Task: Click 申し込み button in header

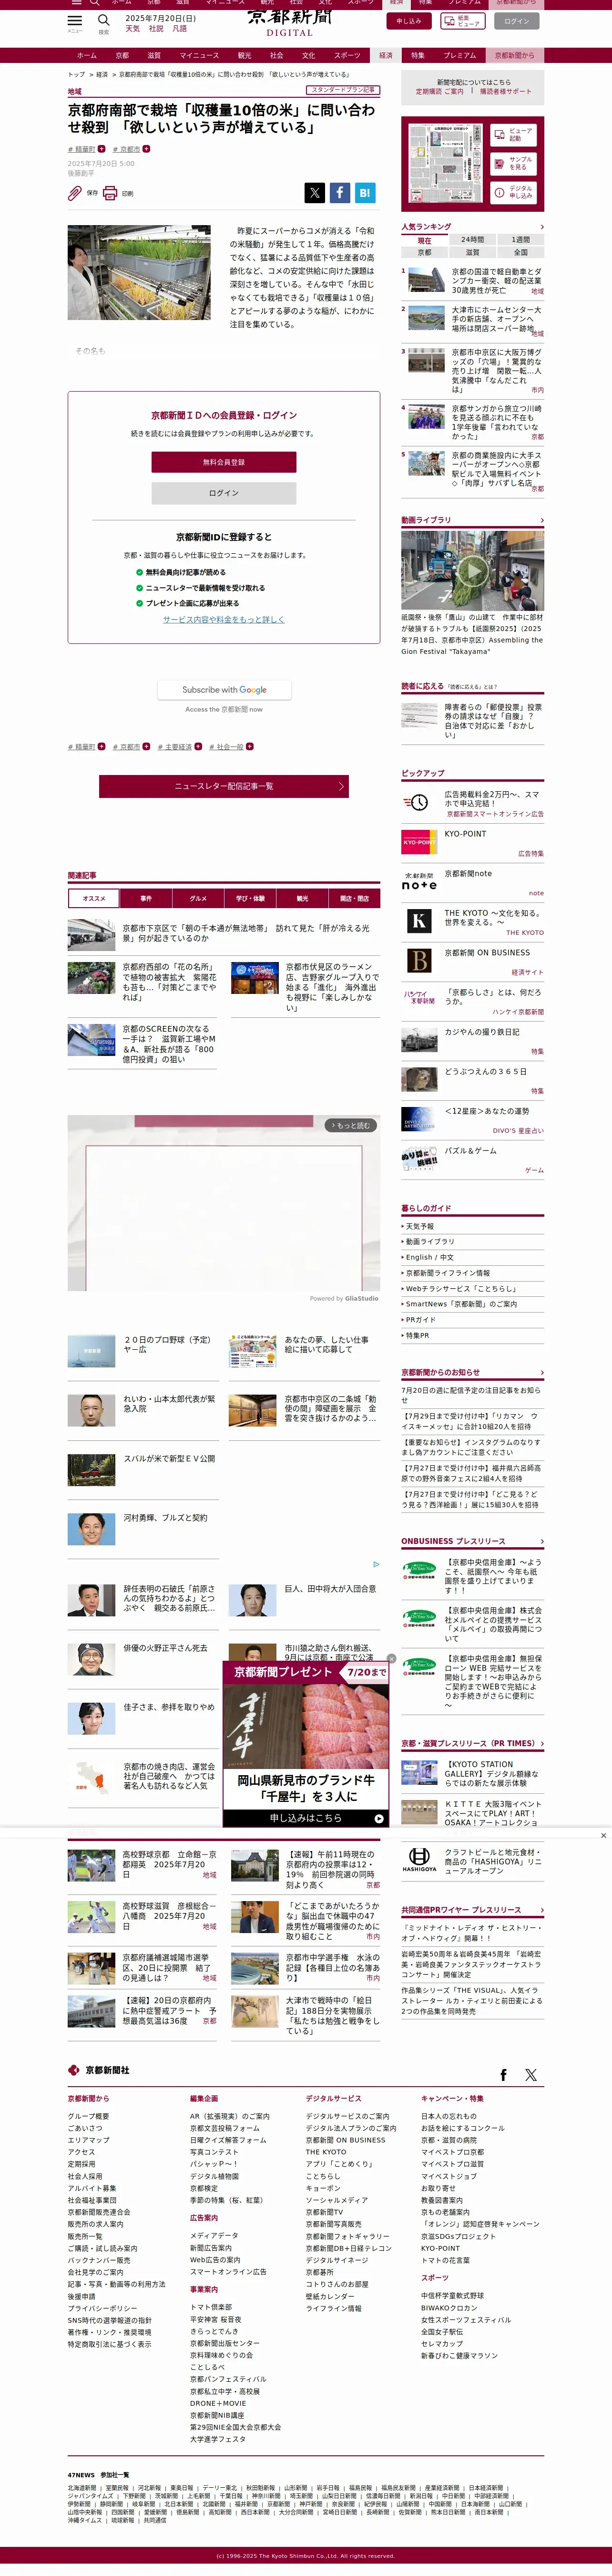Action: click(409, 21)
